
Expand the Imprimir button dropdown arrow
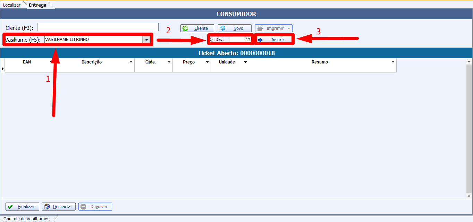click(289, 28)
